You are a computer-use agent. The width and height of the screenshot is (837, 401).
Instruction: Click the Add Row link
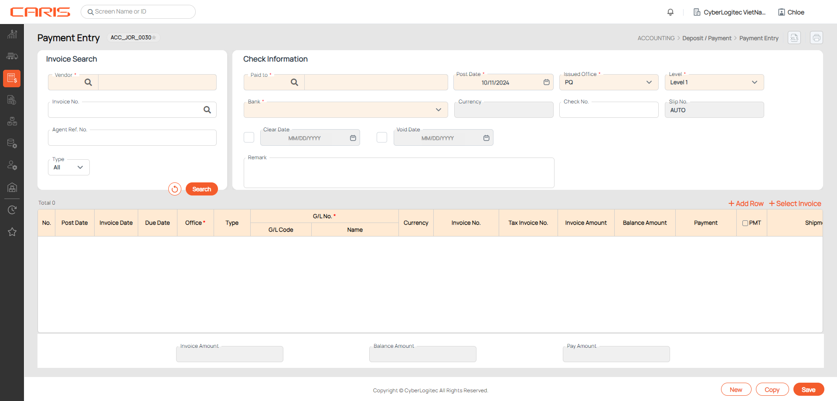pos(746,204)
